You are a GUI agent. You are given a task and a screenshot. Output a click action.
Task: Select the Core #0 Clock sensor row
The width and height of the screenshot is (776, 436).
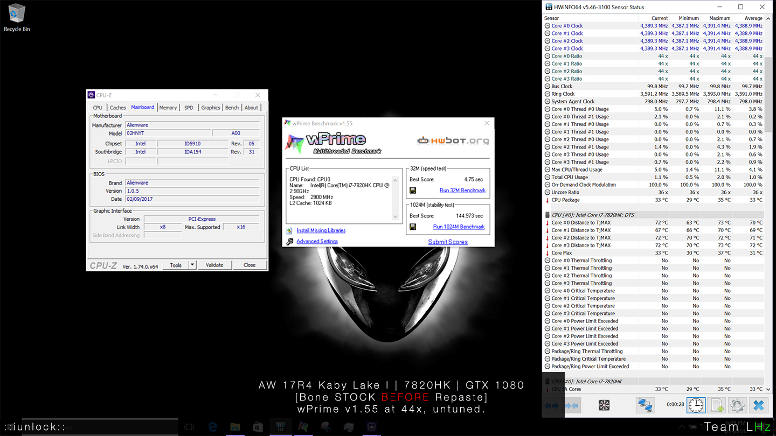654,26
